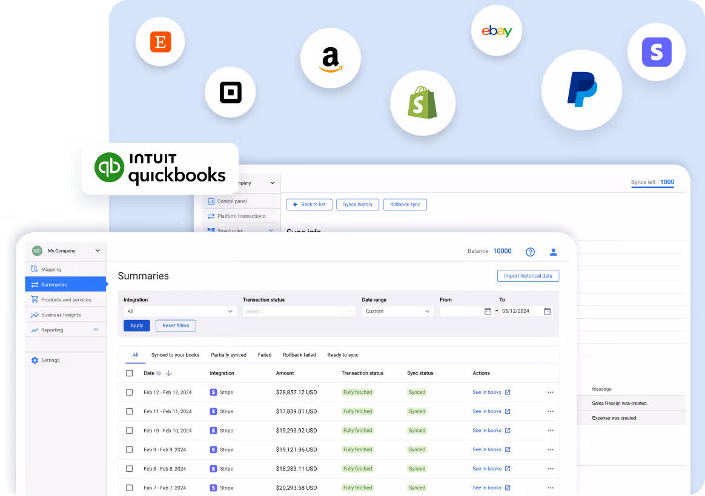Image resolution: width=705 pixels, height=496 pixels.
Task: Open more actions for Feb 8 row
Action: click(x=551, y=469)
